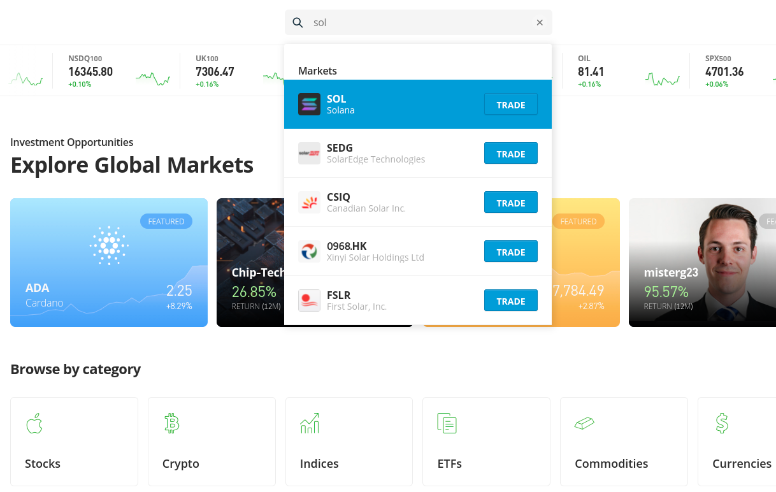
Task: Click the SolarEdge Technologies logo
Action: point(309,154)
